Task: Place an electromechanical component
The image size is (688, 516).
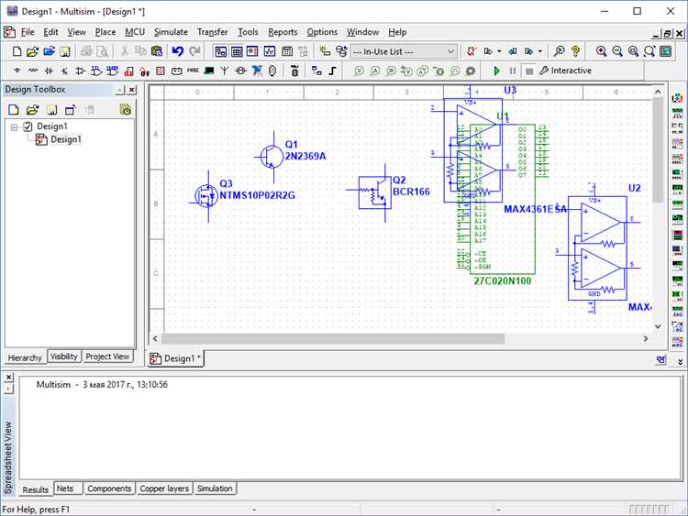Action: (240, 71)
